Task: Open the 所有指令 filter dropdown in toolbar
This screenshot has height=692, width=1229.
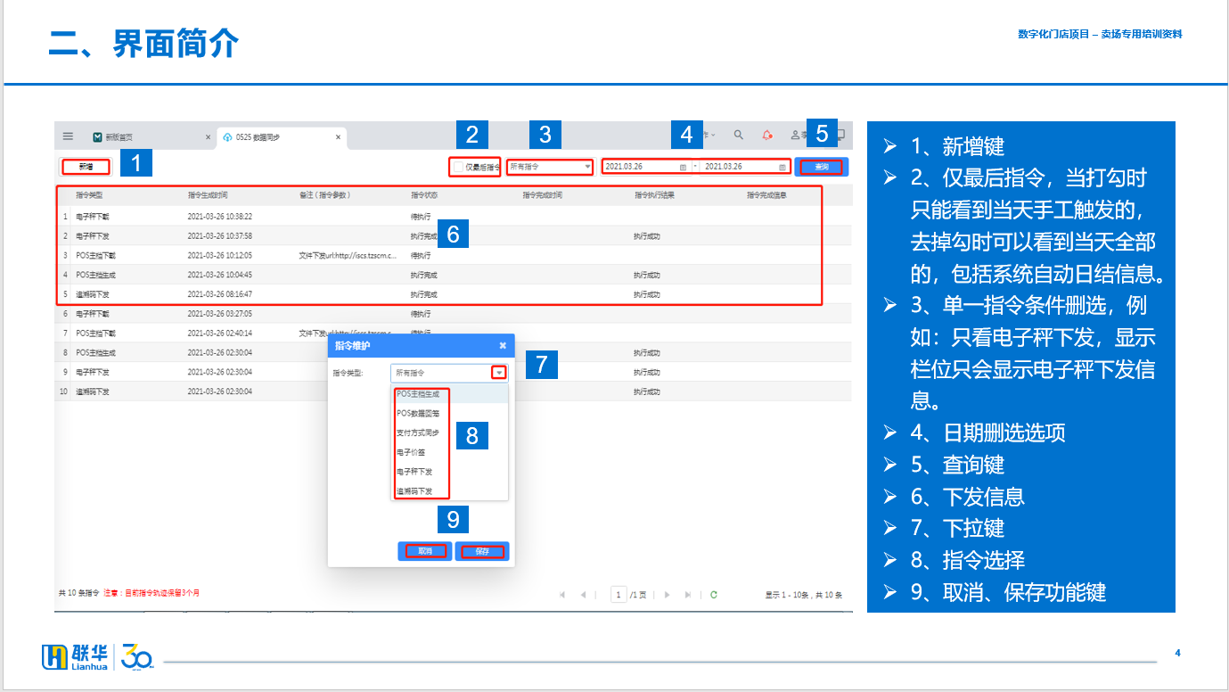Action: coord(550,167)
